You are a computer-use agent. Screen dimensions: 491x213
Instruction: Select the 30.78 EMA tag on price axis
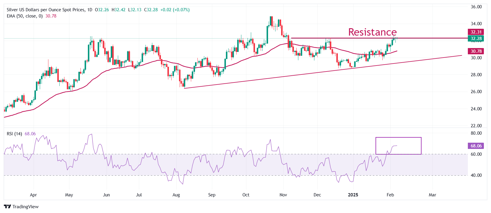point(476,51)
